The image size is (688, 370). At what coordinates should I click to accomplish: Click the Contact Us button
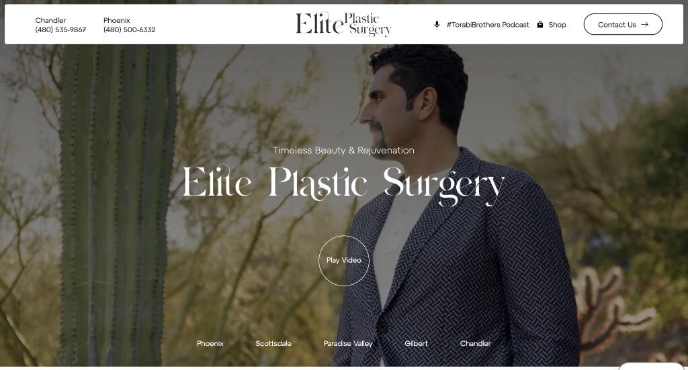coord(623,24)
